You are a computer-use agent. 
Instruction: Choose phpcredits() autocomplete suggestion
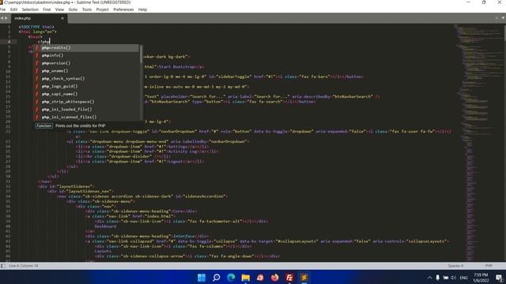[x=86, y=47]
